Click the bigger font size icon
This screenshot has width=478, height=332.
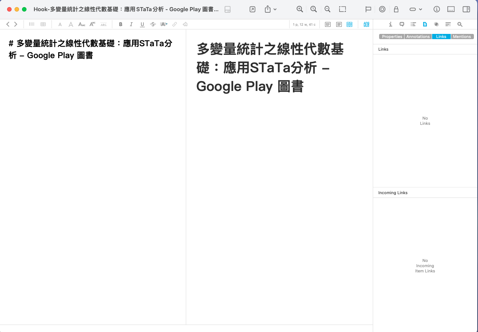(x=71, y=24)
